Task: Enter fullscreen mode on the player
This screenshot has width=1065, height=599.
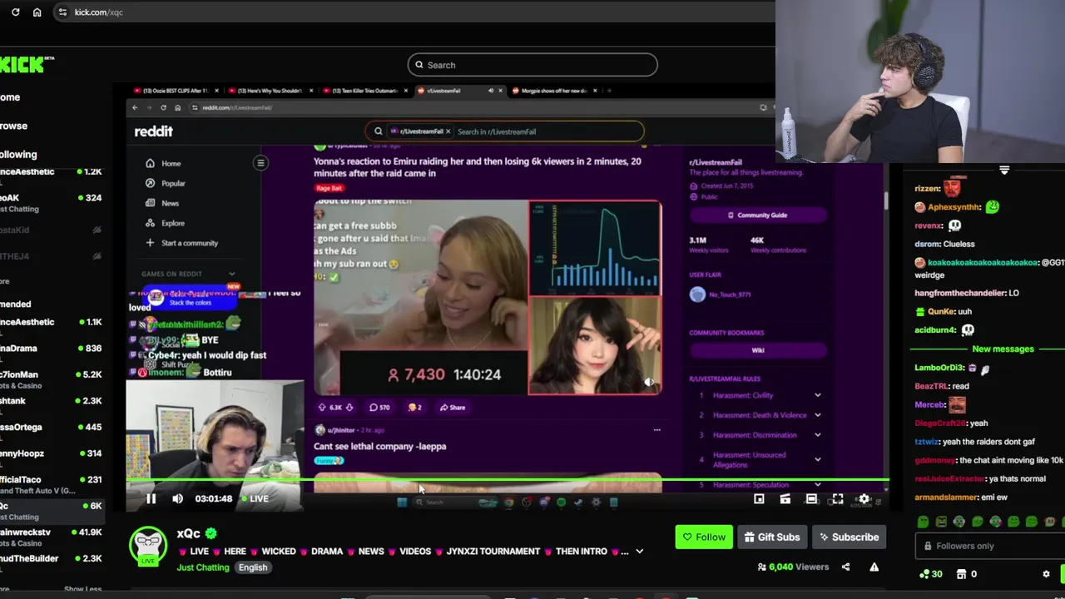Action: point(837,499)
